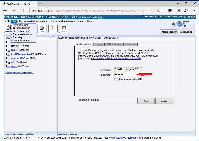Viewport: 199px width, 141px height.
Task: Open the footer www.ozekisms.com link
Action: pyautogui.click(x=128, y=138)
